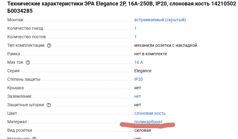Click the Elegance series value
This screenshot has width=238, height=139.
point(143,71)
